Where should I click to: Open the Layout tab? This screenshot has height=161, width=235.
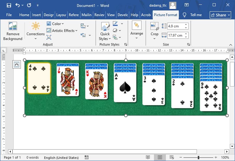coord(61,15)
